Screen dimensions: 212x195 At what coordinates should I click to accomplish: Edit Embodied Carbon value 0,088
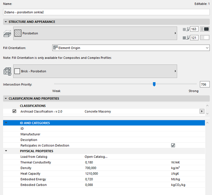coord(89,185)
